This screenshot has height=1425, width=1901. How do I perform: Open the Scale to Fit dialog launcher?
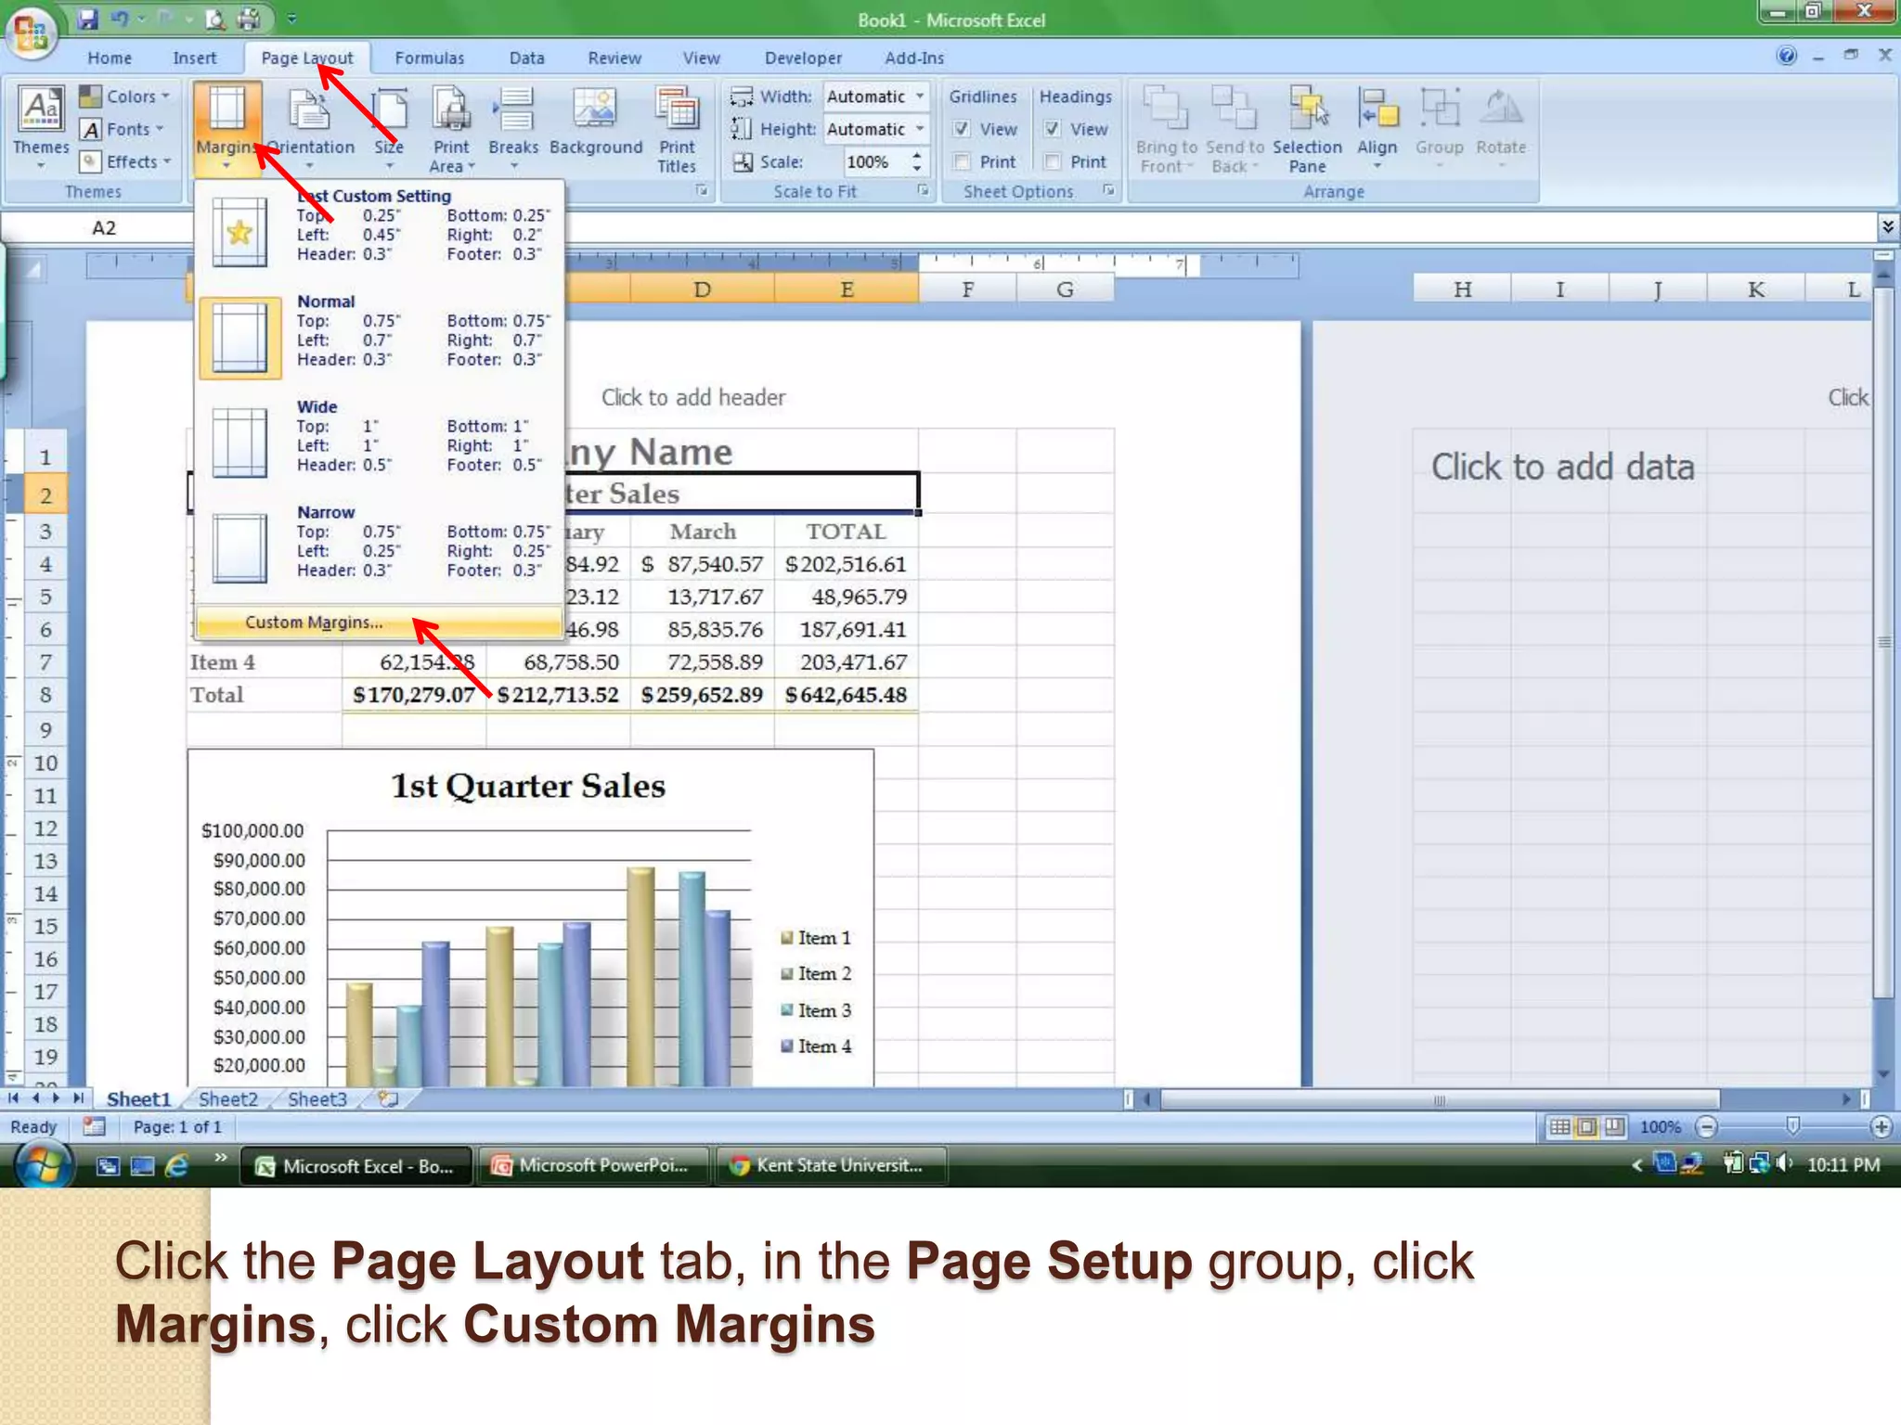(x=923, y=190)
